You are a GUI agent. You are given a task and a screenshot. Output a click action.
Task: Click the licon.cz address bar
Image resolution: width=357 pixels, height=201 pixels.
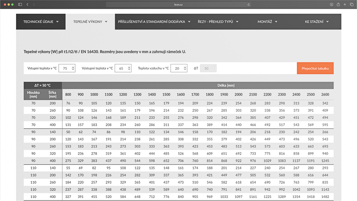[178, 4]
